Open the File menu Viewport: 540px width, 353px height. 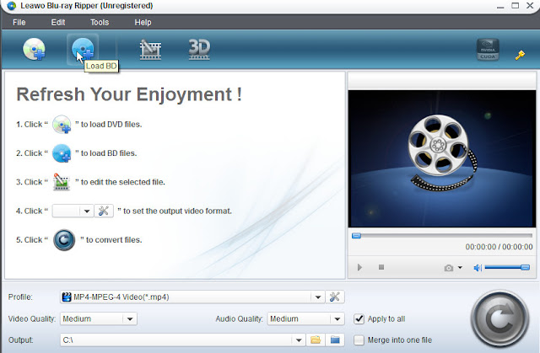pyautogui.click(x=19, y=23)
